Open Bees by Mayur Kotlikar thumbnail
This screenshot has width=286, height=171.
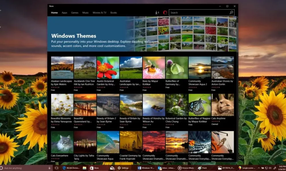click(x=154, y=68)
